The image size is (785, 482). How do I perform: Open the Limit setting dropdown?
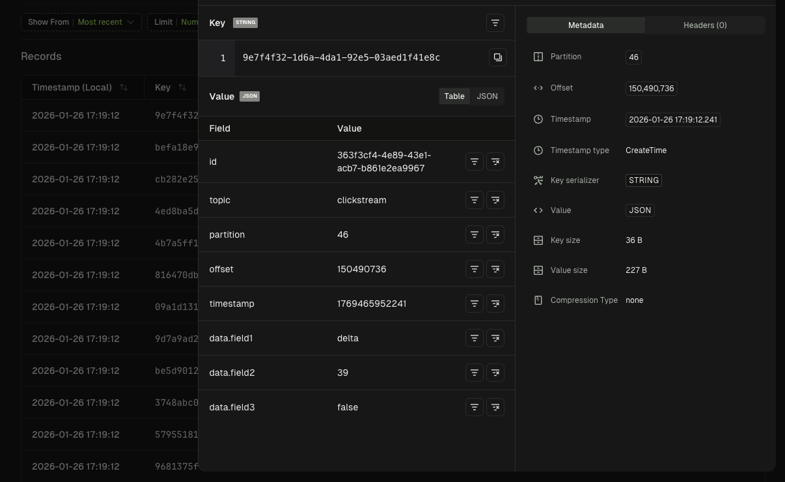[x=192, y=21]
